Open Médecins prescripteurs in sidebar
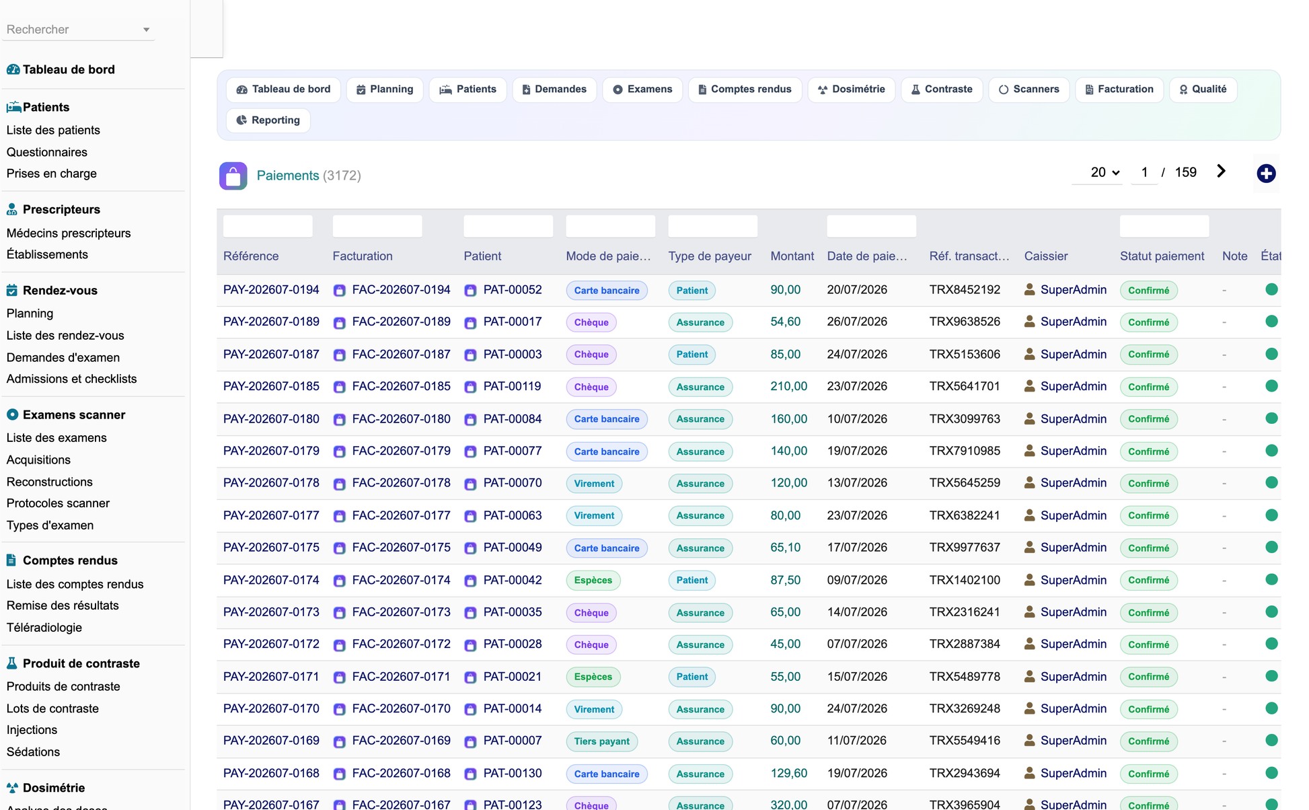The width and height of the screenshot is (1309, 810). coord(69,233)
